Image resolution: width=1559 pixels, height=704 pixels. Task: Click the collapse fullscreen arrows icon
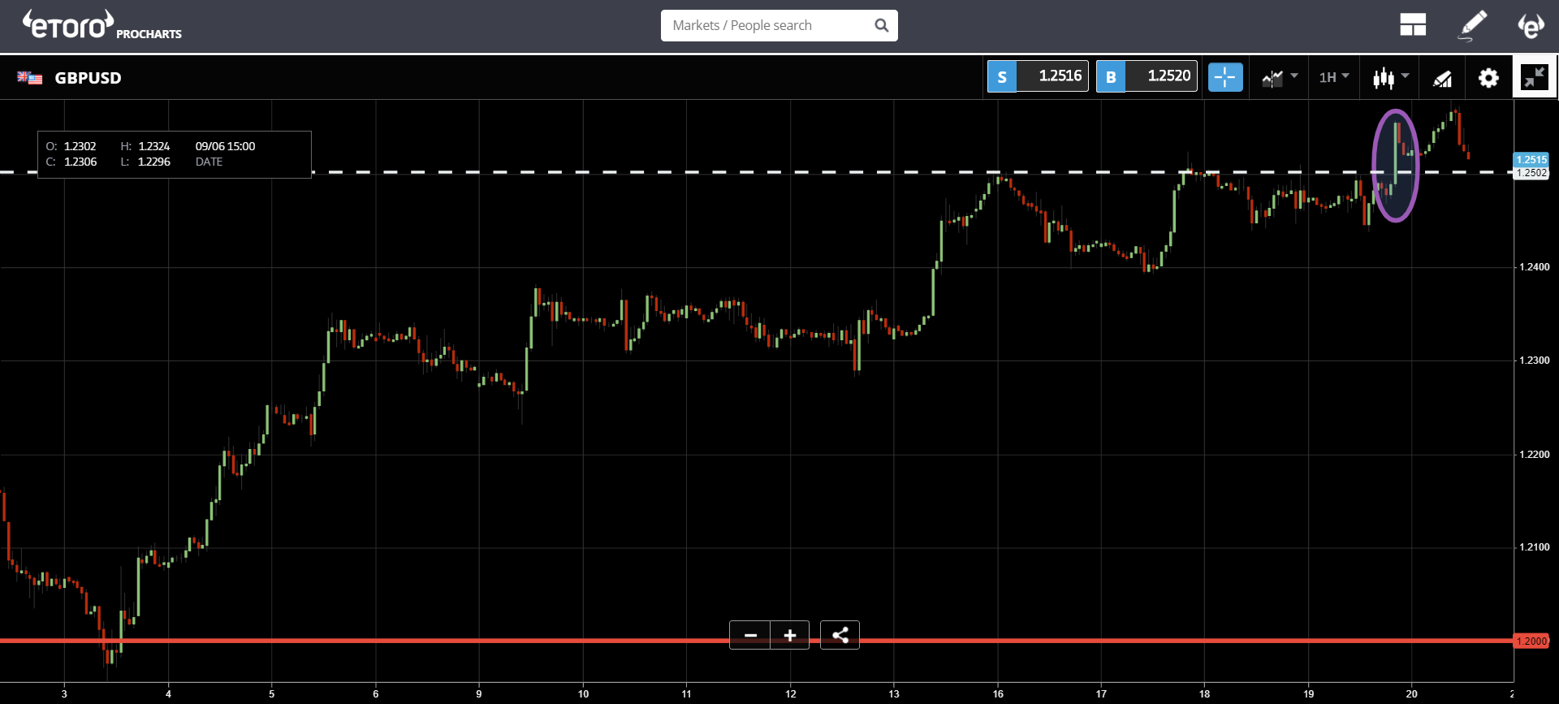(1535, 77)
